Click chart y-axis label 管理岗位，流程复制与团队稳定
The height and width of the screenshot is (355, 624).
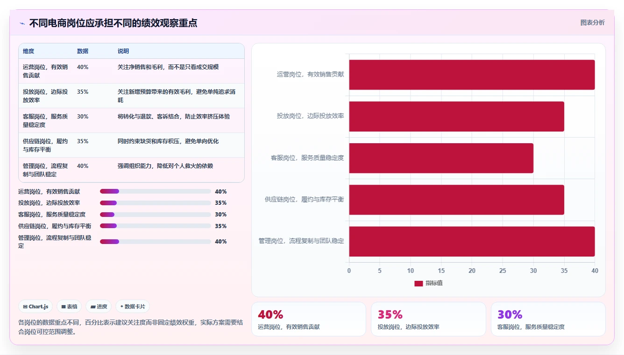pyautogui.click(x=301, y=241)
